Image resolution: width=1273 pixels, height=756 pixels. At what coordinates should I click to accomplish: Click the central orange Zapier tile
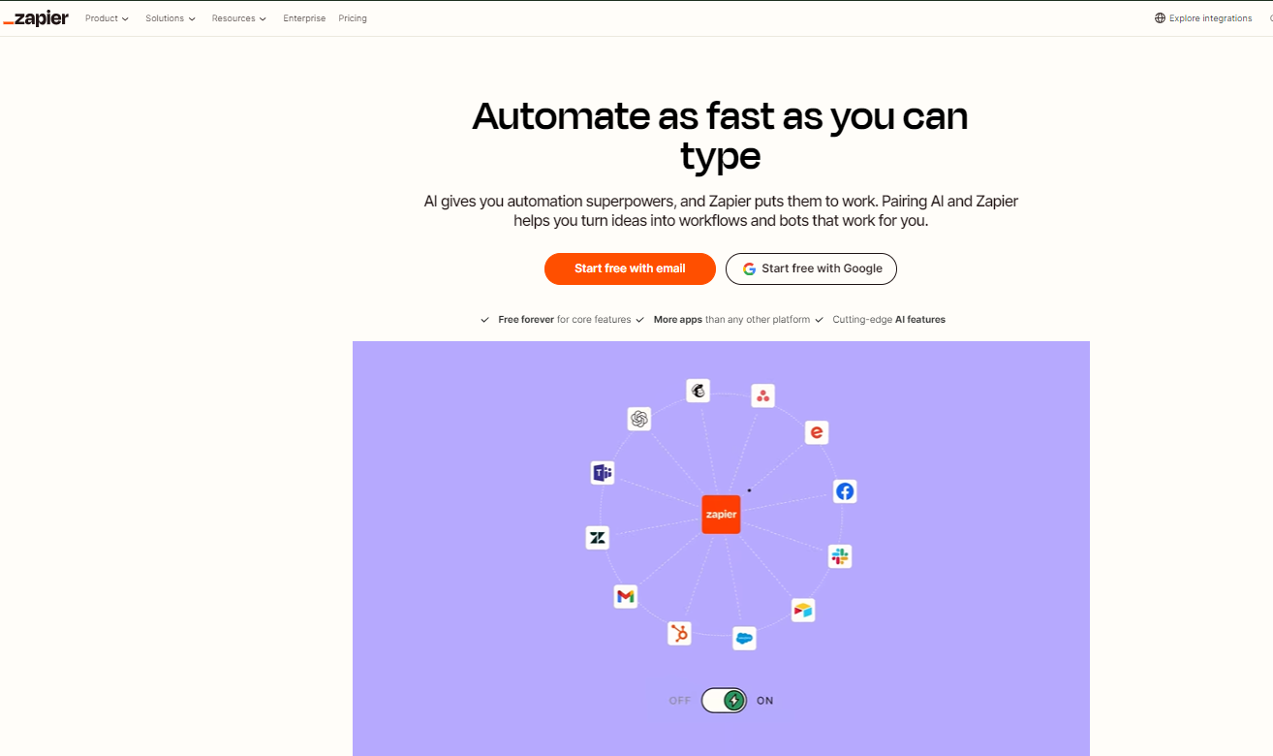(721, 515)
